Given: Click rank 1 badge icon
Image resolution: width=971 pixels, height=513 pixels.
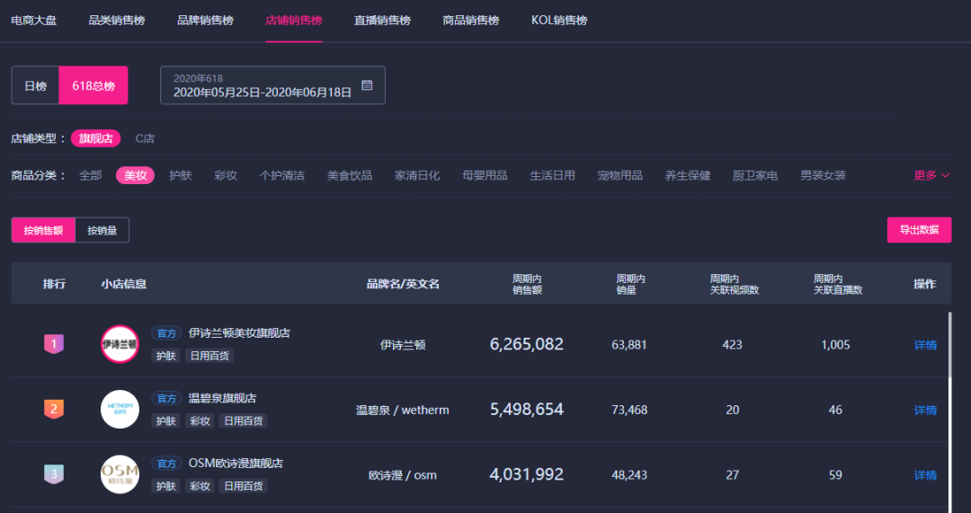Looking at the screenshot, I should (54, 344).
